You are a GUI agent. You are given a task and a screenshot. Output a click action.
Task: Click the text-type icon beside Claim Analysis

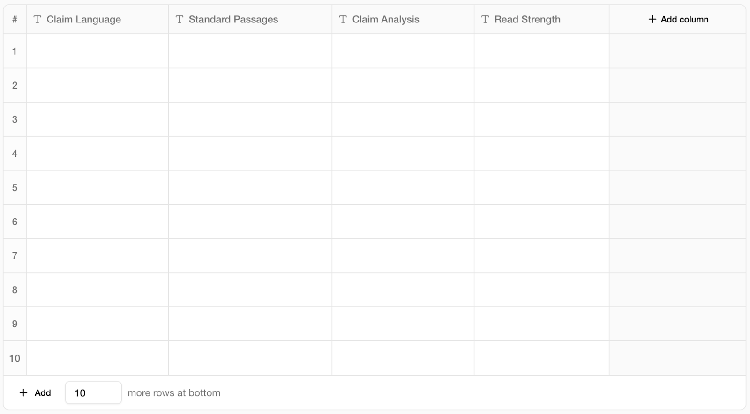343,19
